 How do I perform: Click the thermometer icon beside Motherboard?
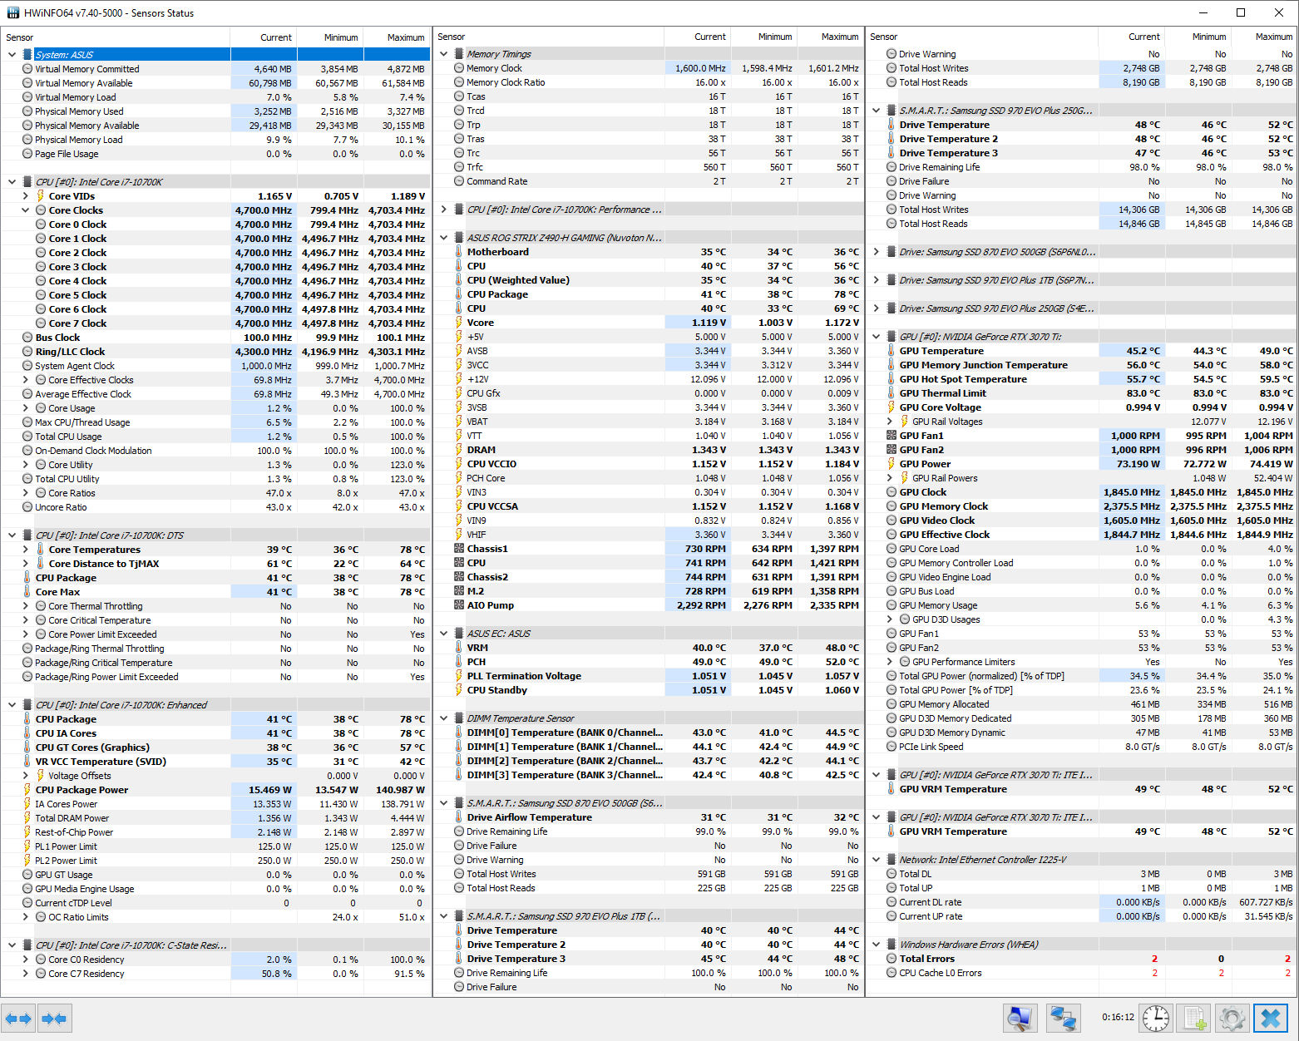click(458, 252)
